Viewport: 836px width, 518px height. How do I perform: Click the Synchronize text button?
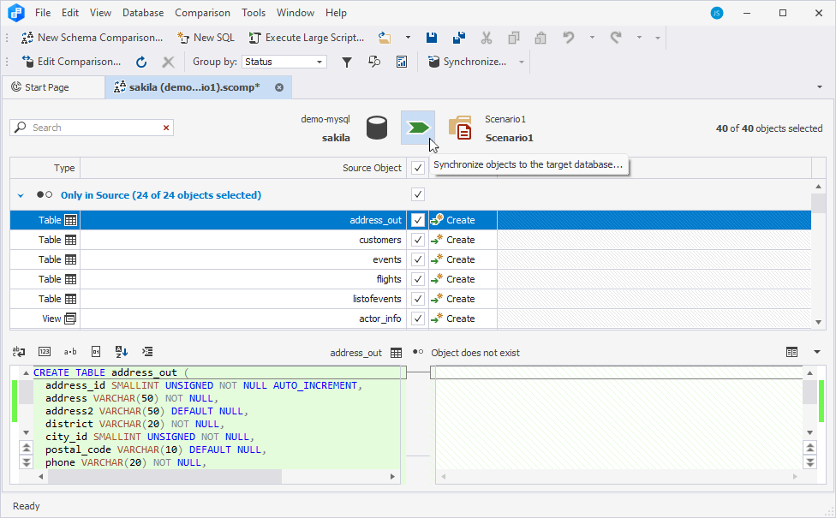pyautogui.click(x=468, y=62)
